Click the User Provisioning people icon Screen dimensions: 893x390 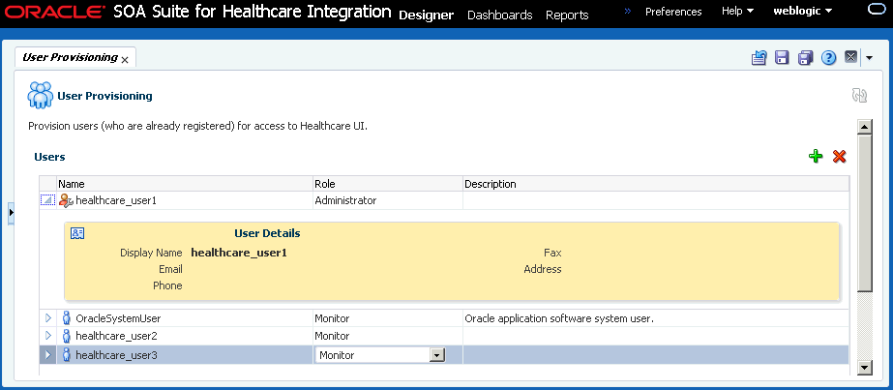click(x=40, y=95)
